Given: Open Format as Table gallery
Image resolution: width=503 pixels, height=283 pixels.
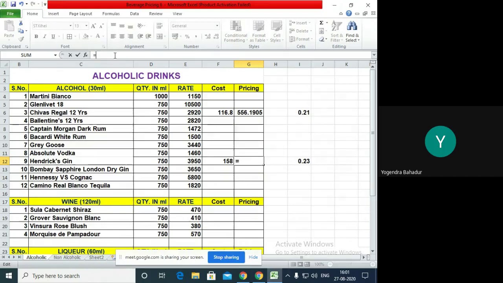Looking at the screenshot, I should pos(259,31).
